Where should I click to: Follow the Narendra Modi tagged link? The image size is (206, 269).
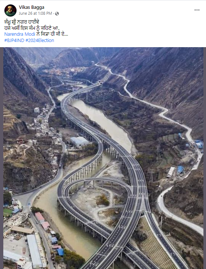20,34
